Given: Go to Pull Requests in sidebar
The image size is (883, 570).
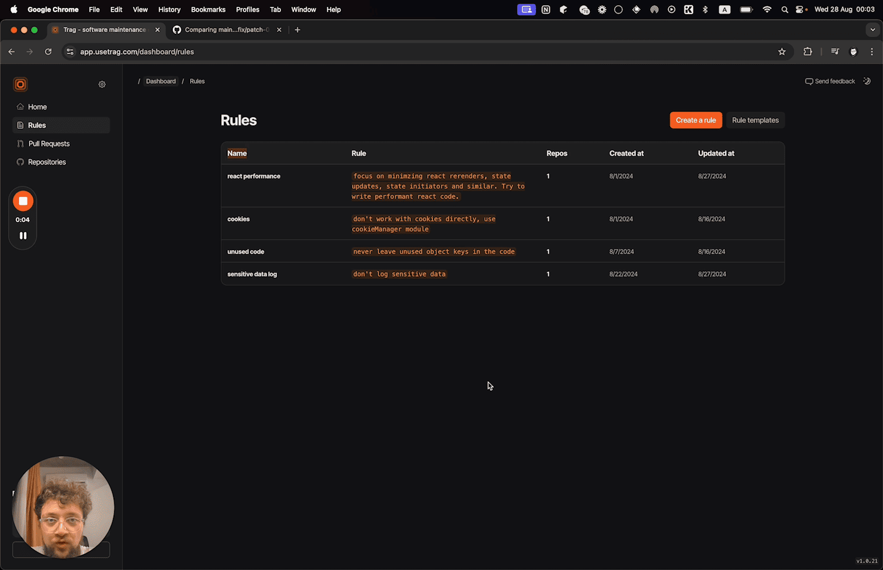Looking at the screenshot, I should pos(49,144).
